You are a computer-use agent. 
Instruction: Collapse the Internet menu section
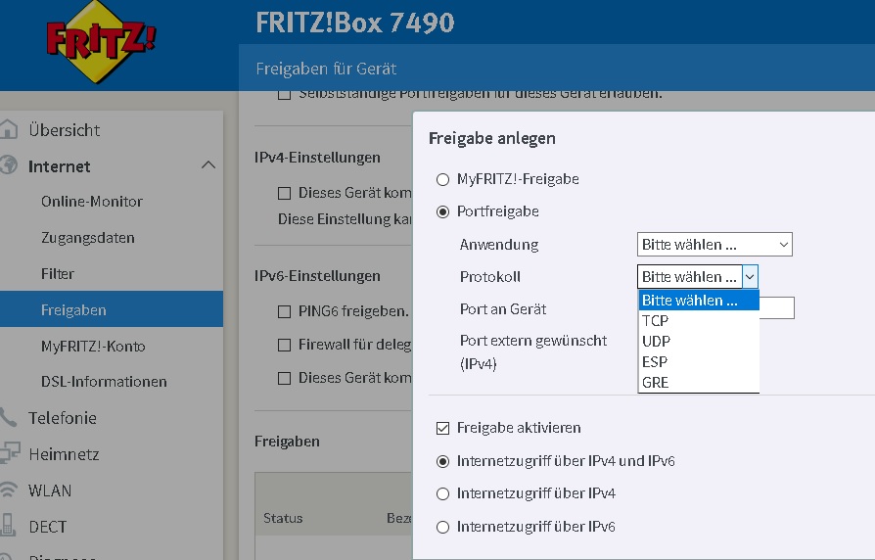(208, 164)
